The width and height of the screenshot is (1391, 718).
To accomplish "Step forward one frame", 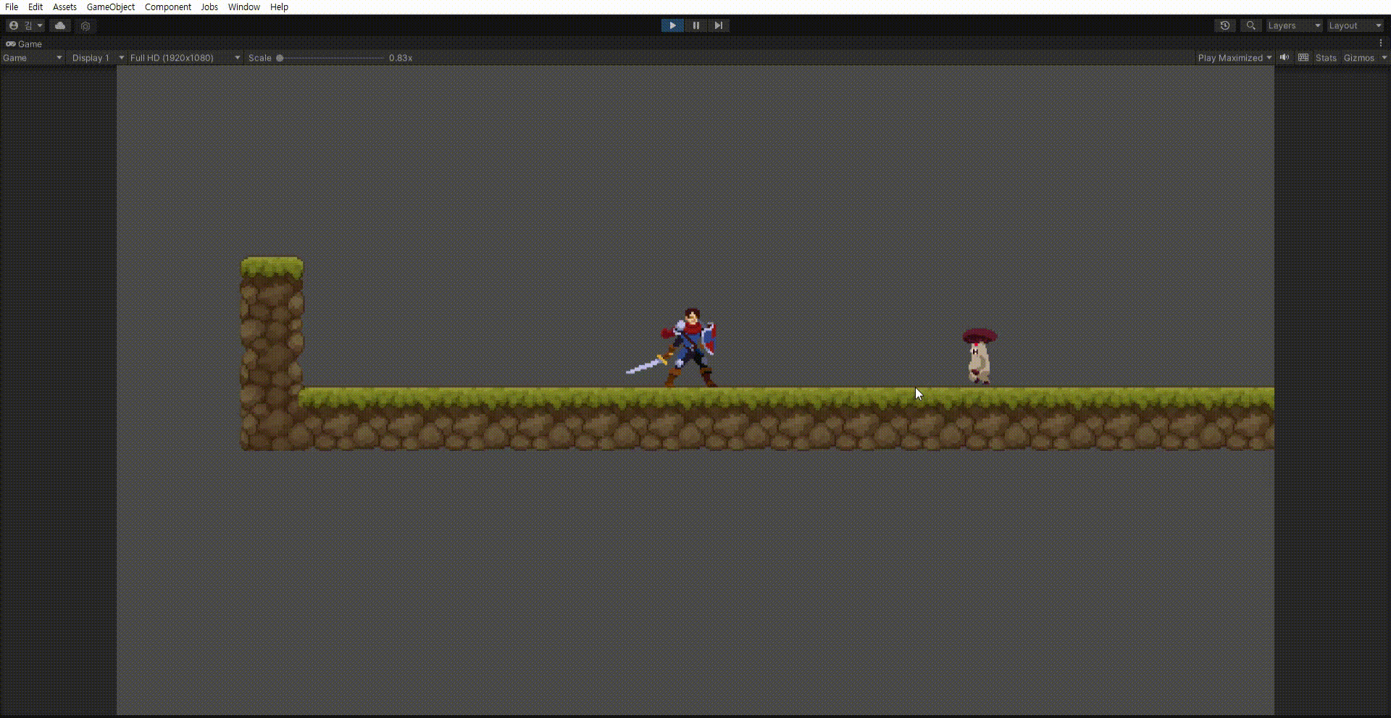I will (x=718, y=25).
